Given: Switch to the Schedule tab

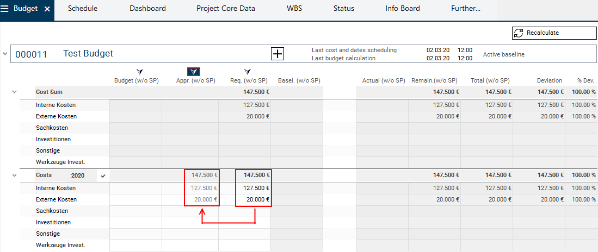Looking at the screenshot, I should pyautogui.click(x=83, y=9).
